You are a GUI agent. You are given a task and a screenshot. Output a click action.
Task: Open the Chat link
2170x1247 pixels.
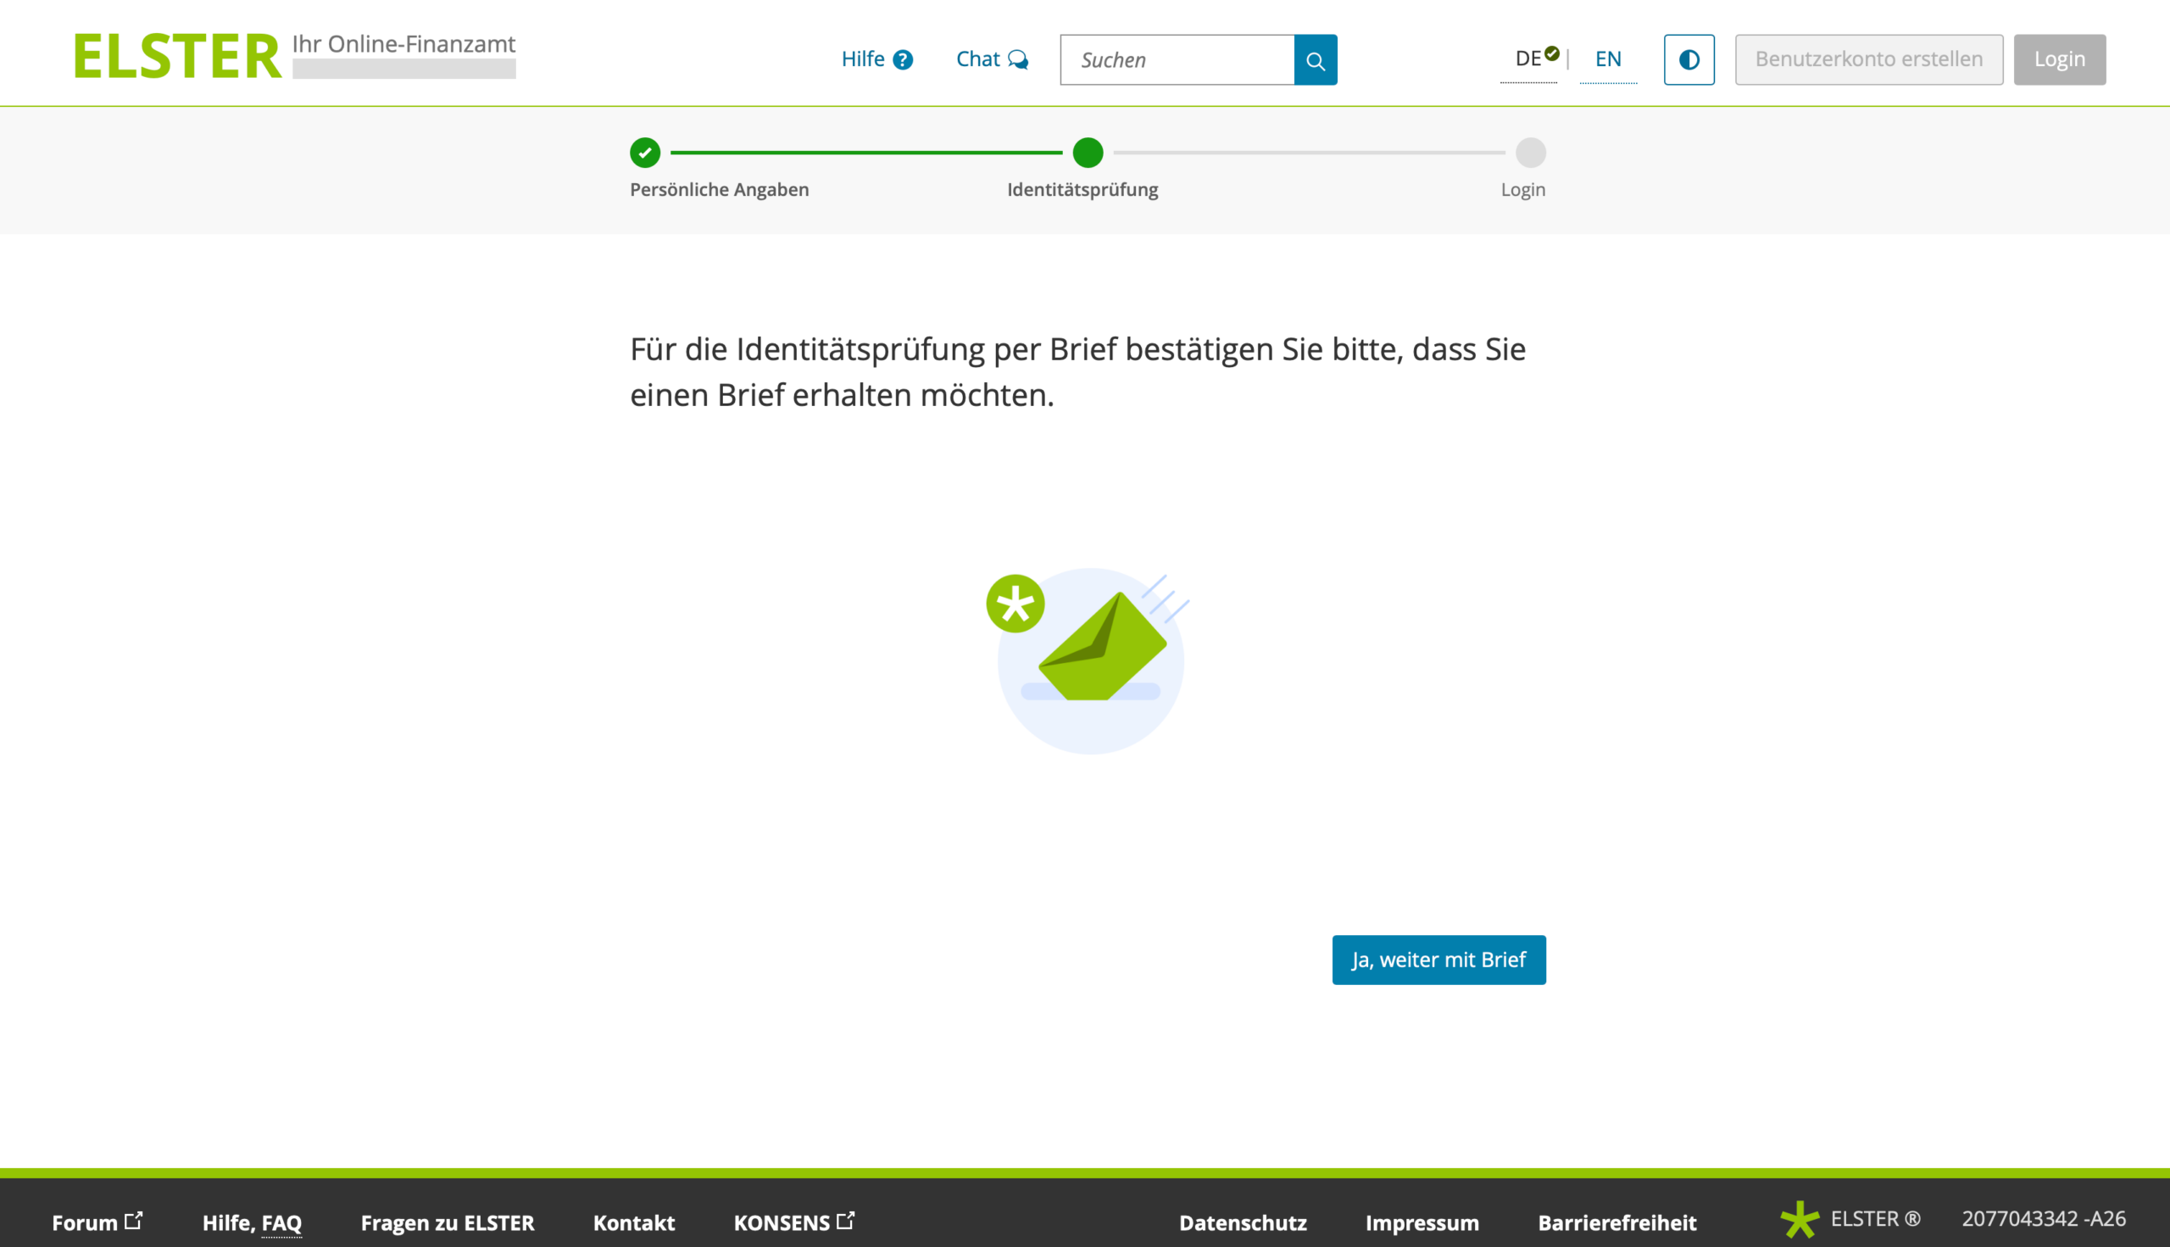coord(992,59)
